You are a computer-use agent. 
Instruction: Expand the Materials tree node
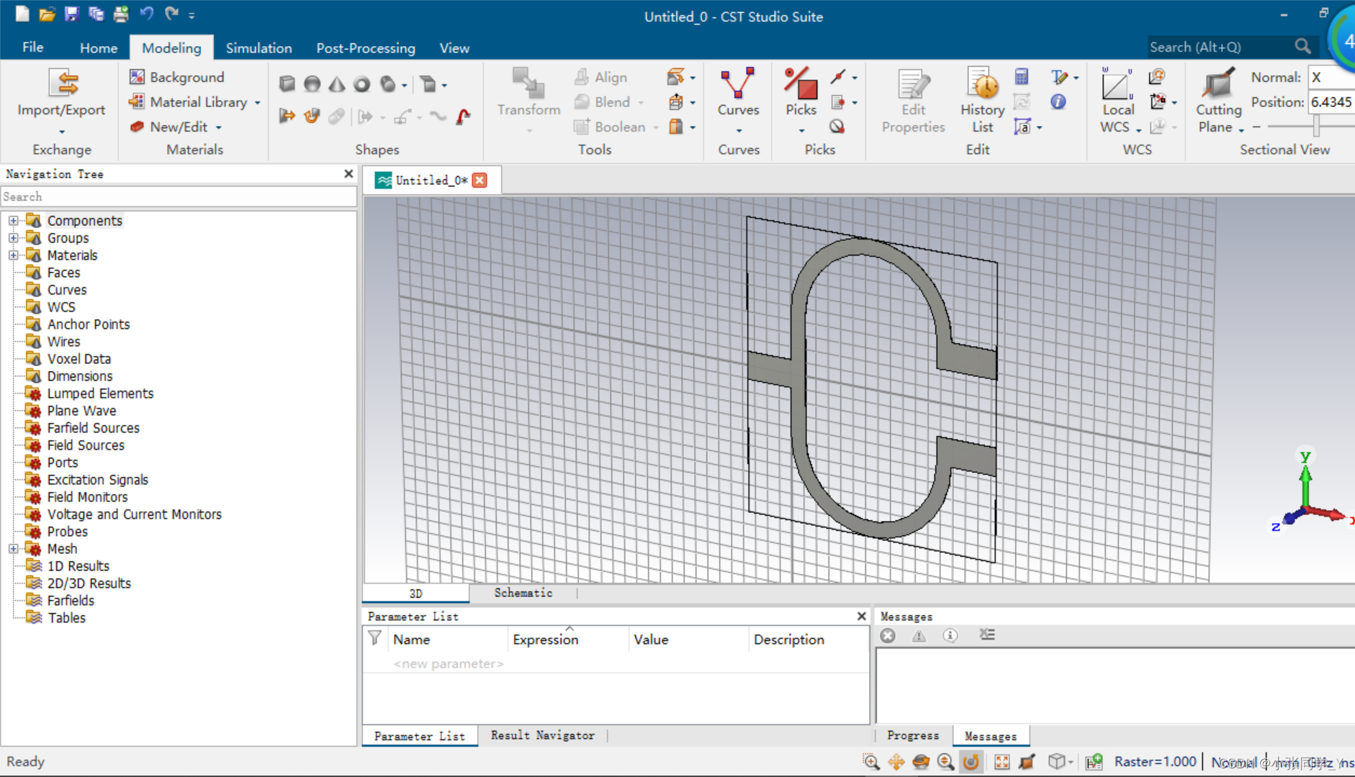[x=13, y=255]
